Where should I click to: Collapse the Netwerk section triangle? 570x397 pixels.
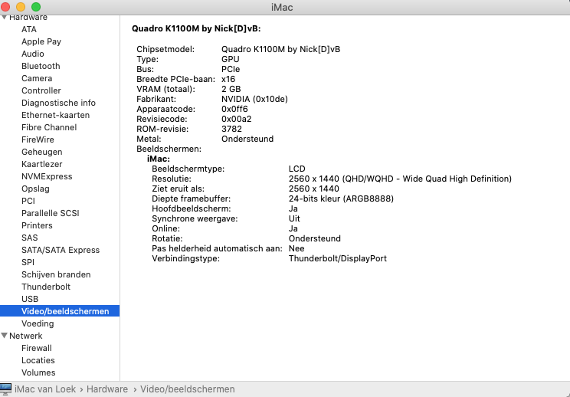[4, 336]
